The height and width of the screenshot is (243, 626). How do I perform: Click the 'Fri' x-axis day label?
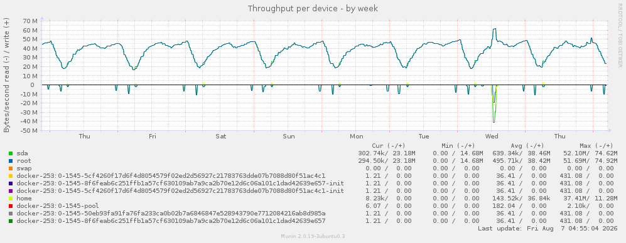[x=153, y=137]
